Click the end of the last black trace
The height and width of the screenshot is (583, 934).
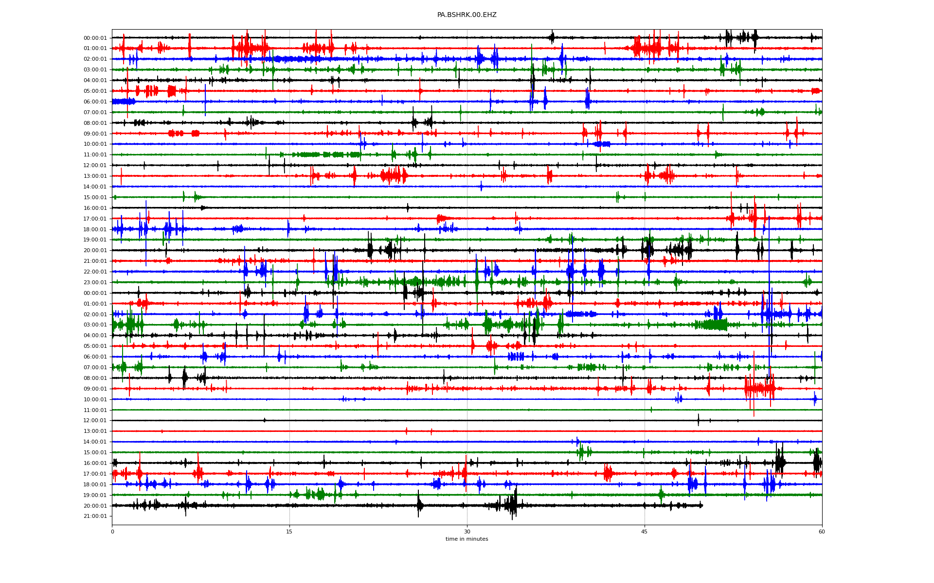[x=702, y=505]
